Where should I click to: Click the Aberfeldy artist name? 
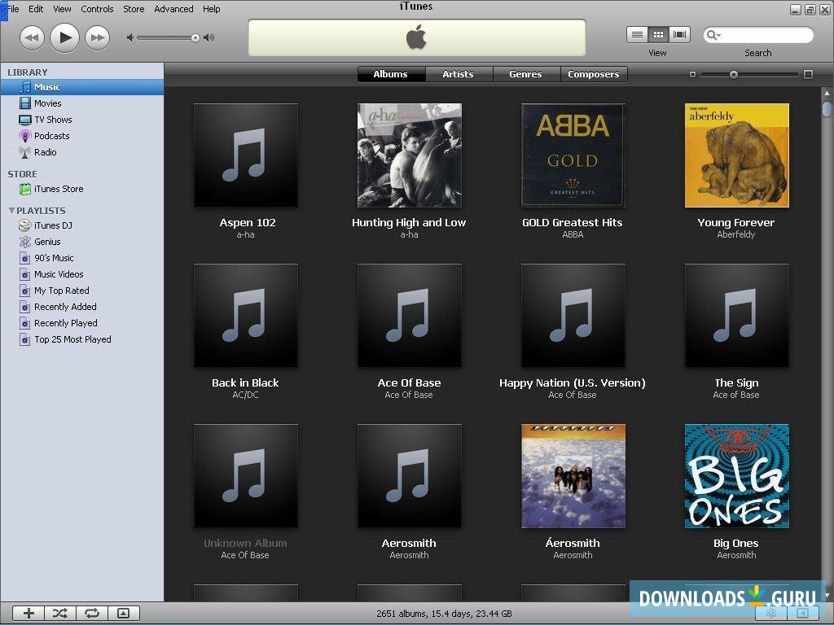736,234
